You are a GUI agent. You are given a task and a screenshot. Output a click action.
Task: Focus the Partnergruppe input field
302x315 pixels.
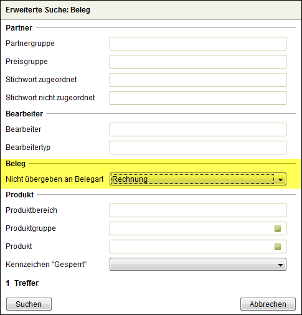tap(198, 44)
